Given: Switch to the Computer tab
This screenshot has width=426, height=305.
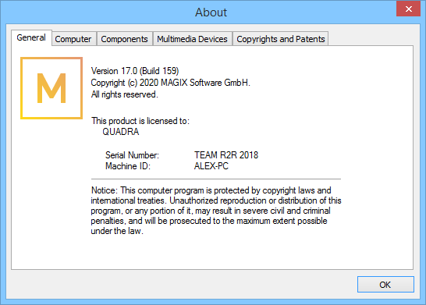Looking at the screenshot, I should (x=73, y=39).
